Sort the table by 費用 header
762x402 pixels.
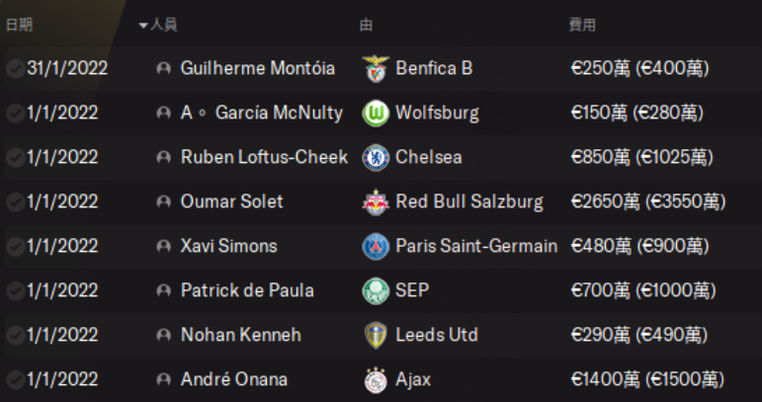(x=582, y=25)
